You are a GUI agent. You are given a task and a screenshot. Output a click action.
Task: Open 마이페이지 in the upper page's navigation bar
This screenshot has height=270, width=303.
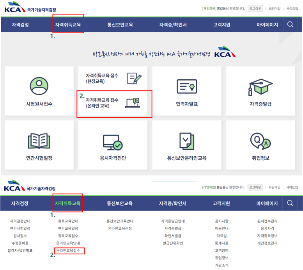coord(267,25)
